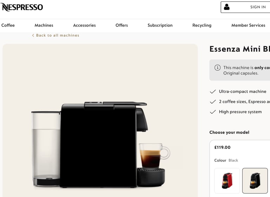Open the Subscription menu item
This screenshot has width=270, height=197.
(160, 25)
